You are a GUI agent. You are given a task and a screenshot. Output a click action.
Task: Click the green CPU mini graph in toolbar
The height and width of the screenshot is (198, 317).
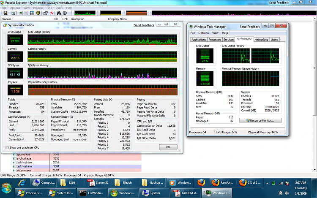85,13
